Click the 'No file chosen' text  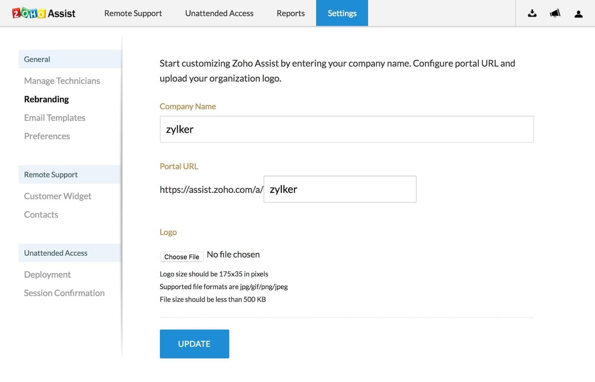coord(233,255)
